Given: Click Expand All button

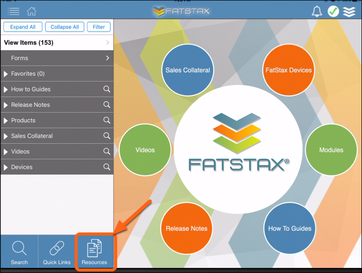Looking at the screenshot, I should 23,27.
